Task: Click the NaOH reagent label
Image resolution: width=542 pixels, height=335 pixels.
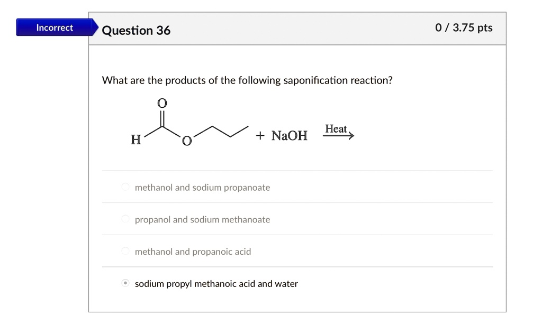Action: pos(290,136)
